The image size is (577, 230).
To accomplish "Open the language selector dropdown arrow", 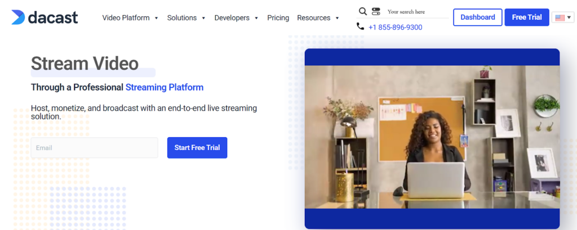I will pos(569,17).
